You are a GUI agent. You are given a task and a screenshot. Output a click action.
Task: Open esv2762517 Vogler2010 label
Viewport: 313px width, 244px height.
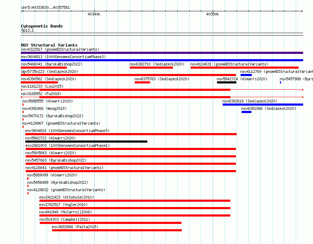(x=63, y=205)
